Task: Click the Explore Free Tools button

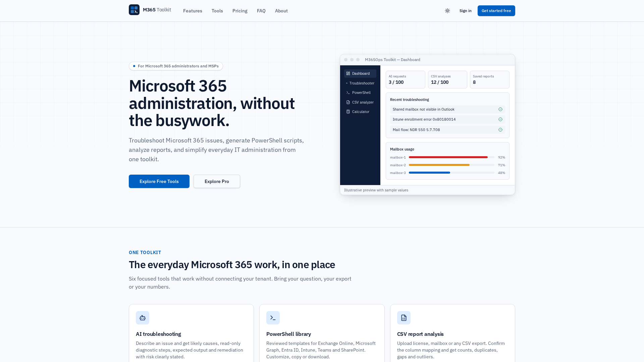Action: [x=159, y=181]
